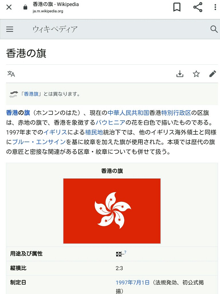Open the three-dot browser overflow menu
Image resolution: width=220 pixels, height=294 pixels.
point(215,7)
